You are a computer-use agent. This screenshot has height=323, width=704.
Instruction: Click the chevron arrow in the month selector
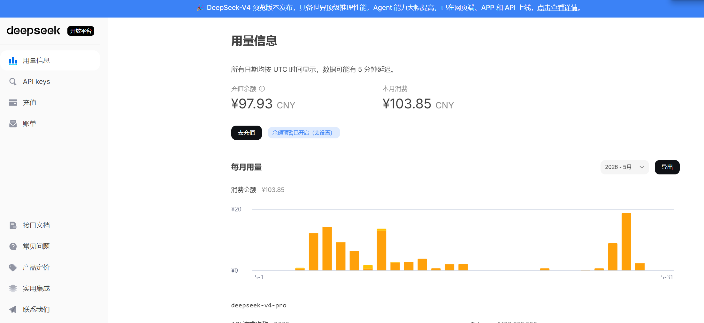click(x=642, y=167)
